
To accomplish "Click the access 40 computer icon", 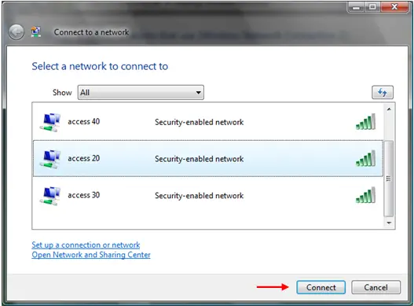I will tap(50, 122).
